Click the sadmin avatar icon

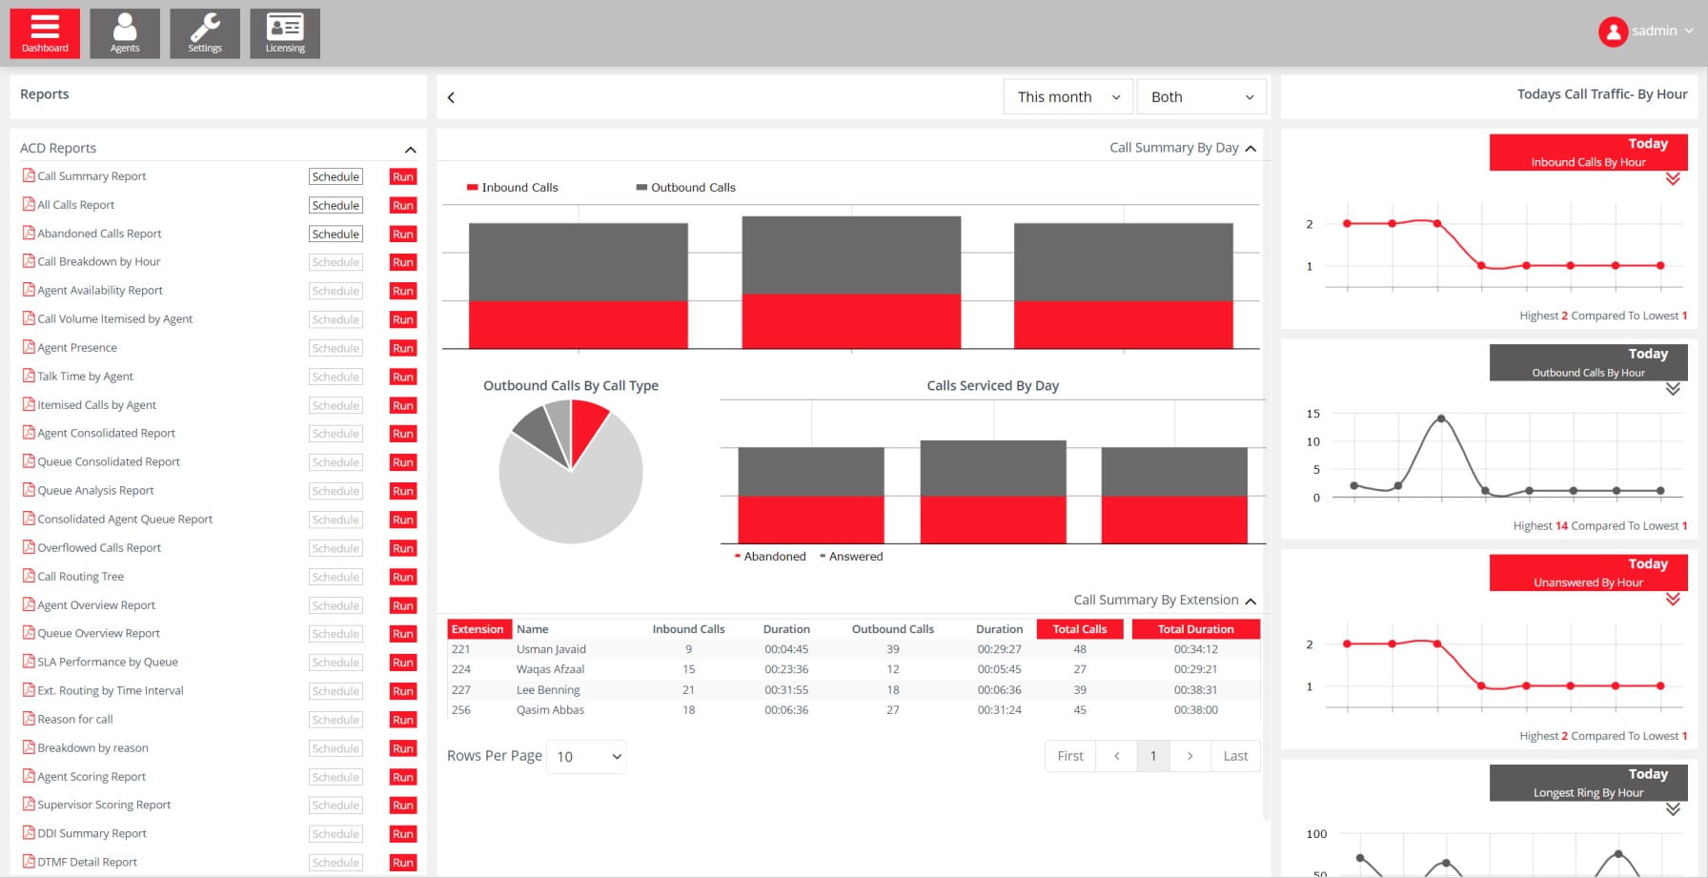coord(1613,31)
